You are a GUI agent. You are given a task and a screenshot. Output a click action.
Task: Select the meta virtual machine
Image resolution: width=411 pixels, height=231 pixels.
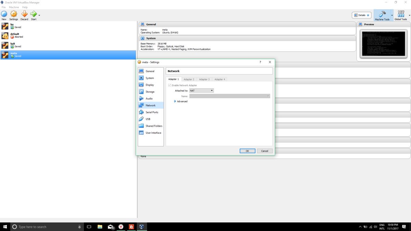pyautogui.click(x=68, y=55)
